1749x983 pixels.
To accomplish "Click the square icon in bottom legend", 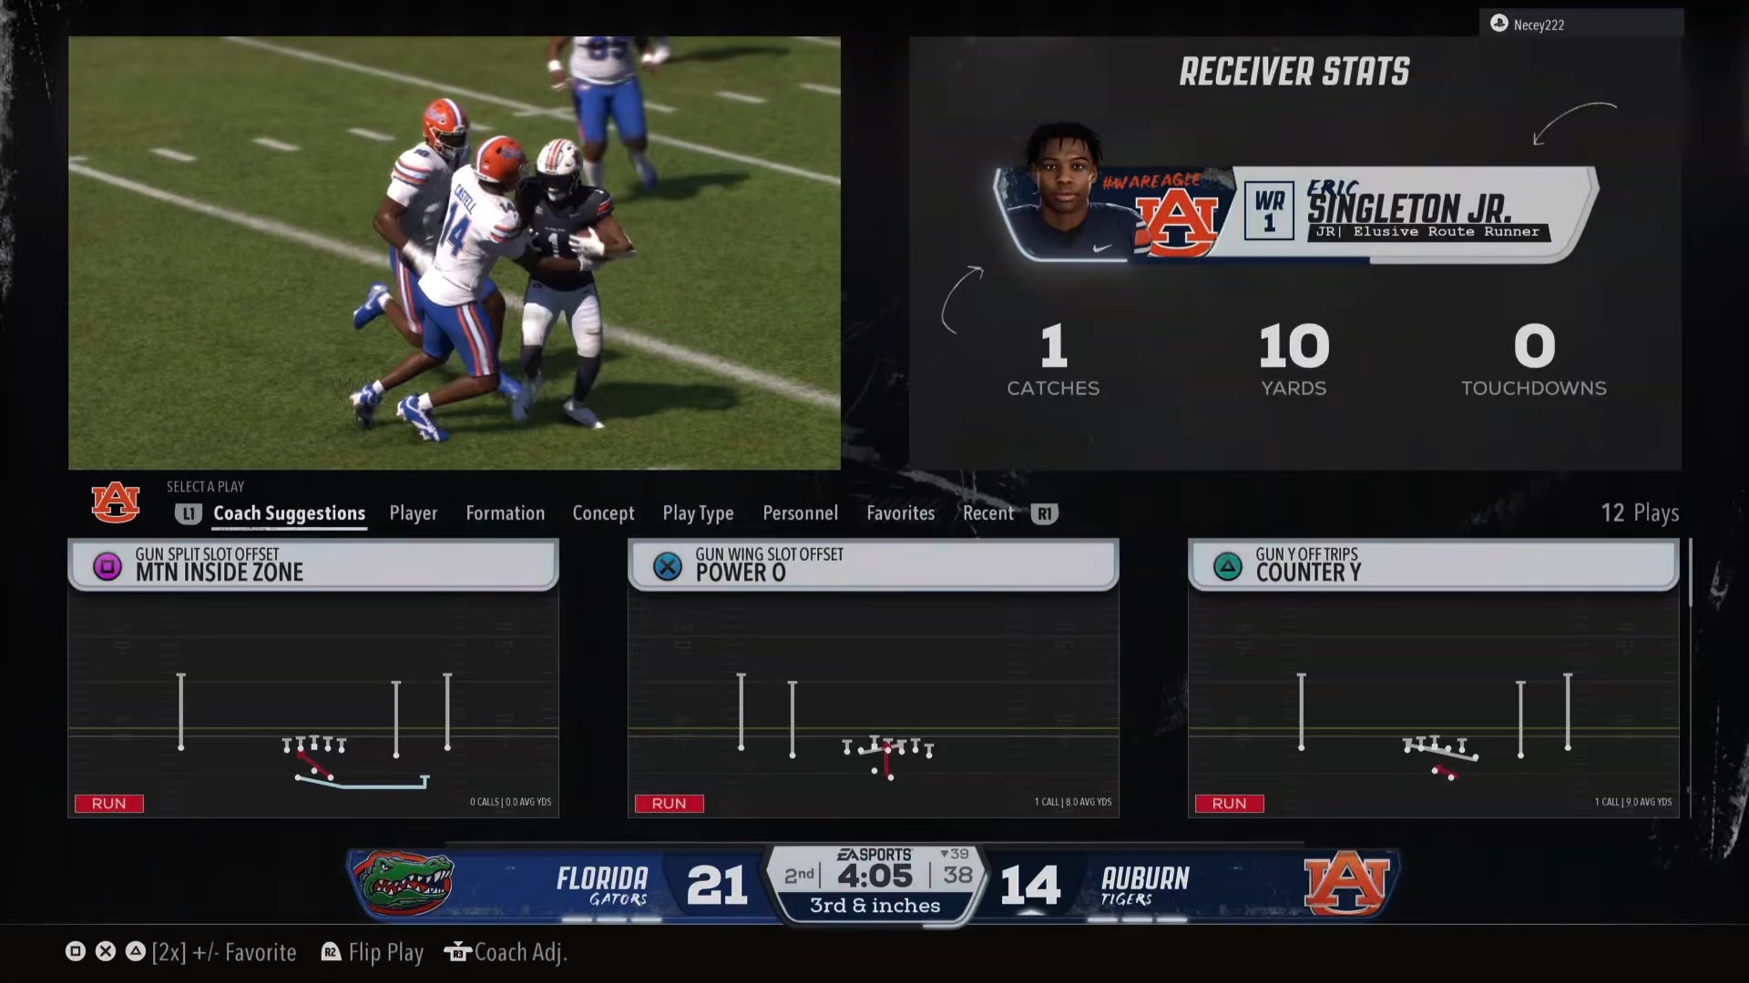I will pos(76,951).
